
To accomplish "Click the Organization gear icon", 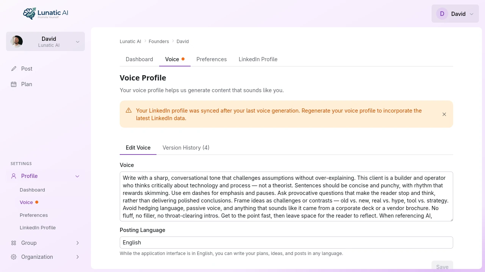I will click(14, 257).
